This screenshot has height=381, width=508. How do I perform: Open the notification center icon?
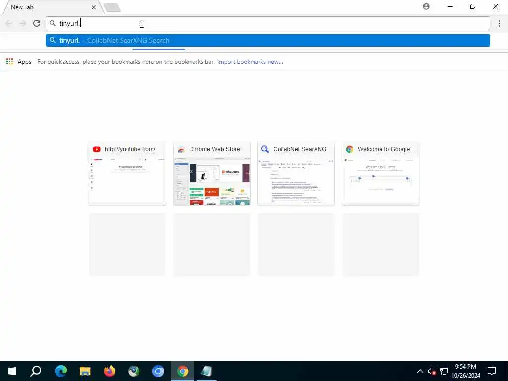point(492,371)
